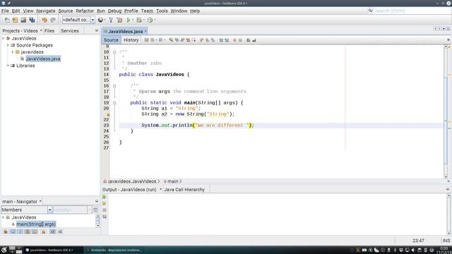Click the New File toolbar icon

(x=7, y=20)
